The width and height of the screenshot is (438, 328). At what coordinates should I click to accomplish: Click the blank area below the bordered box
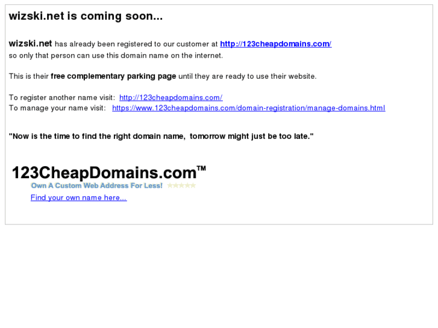(x=219, y=276)
